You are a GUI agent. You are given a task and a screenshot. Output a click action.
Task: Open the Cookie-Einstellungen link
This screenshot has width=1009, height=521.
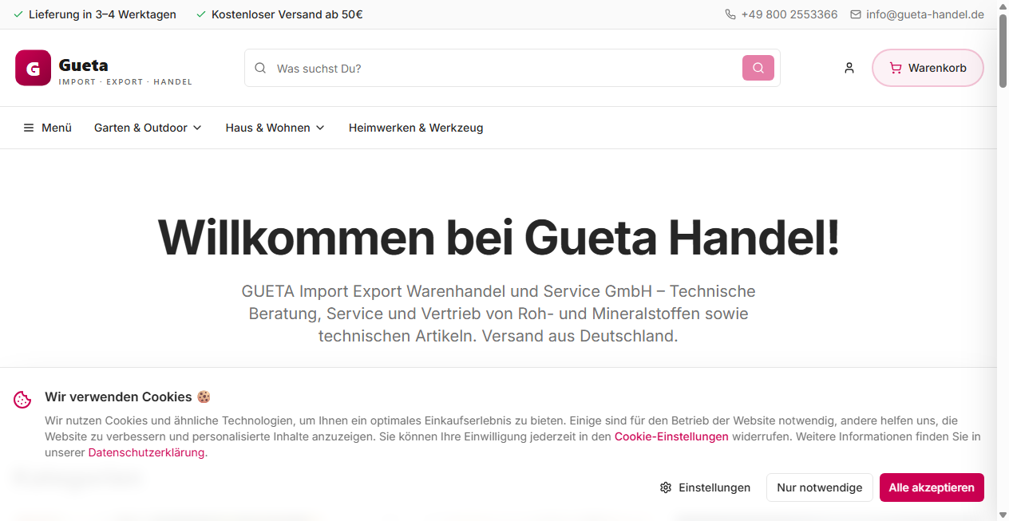(x=671, y=436)
